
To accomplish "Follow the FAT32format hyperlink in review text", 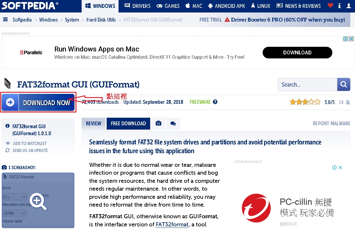I will pos(172,224).
